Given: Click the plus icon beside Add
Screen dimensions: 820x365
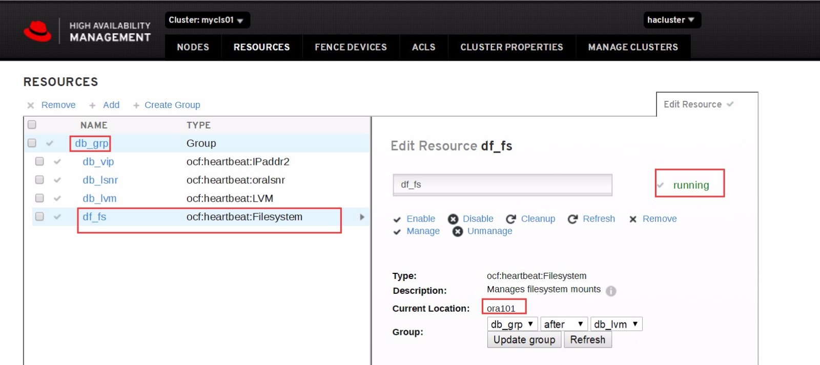Looking at the screenshot, I should pyautogui.click(x=92, y=105).
